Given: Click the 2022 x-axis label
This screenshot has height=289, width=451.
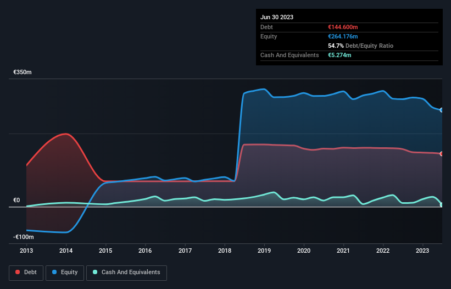Looking at the screenshot, I should pyautogui.click(x=383, y=251).
